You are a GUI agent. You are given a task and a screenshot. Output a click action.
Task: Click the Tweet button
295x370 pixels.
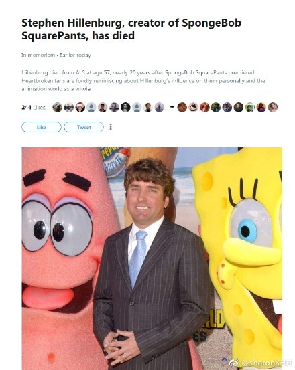point(84,127)
